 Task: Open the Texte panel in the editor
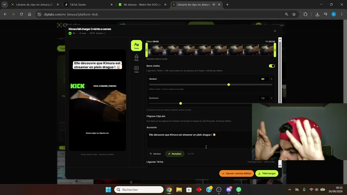click(136, 45)
